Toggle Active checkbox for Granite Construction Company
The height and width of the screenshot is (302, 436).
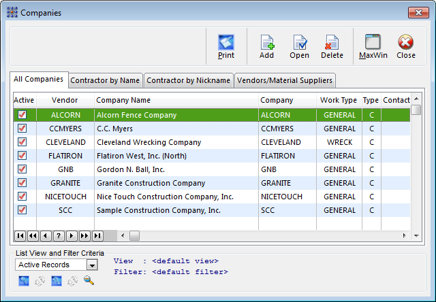pyautogui.click(x=22, y=183)
